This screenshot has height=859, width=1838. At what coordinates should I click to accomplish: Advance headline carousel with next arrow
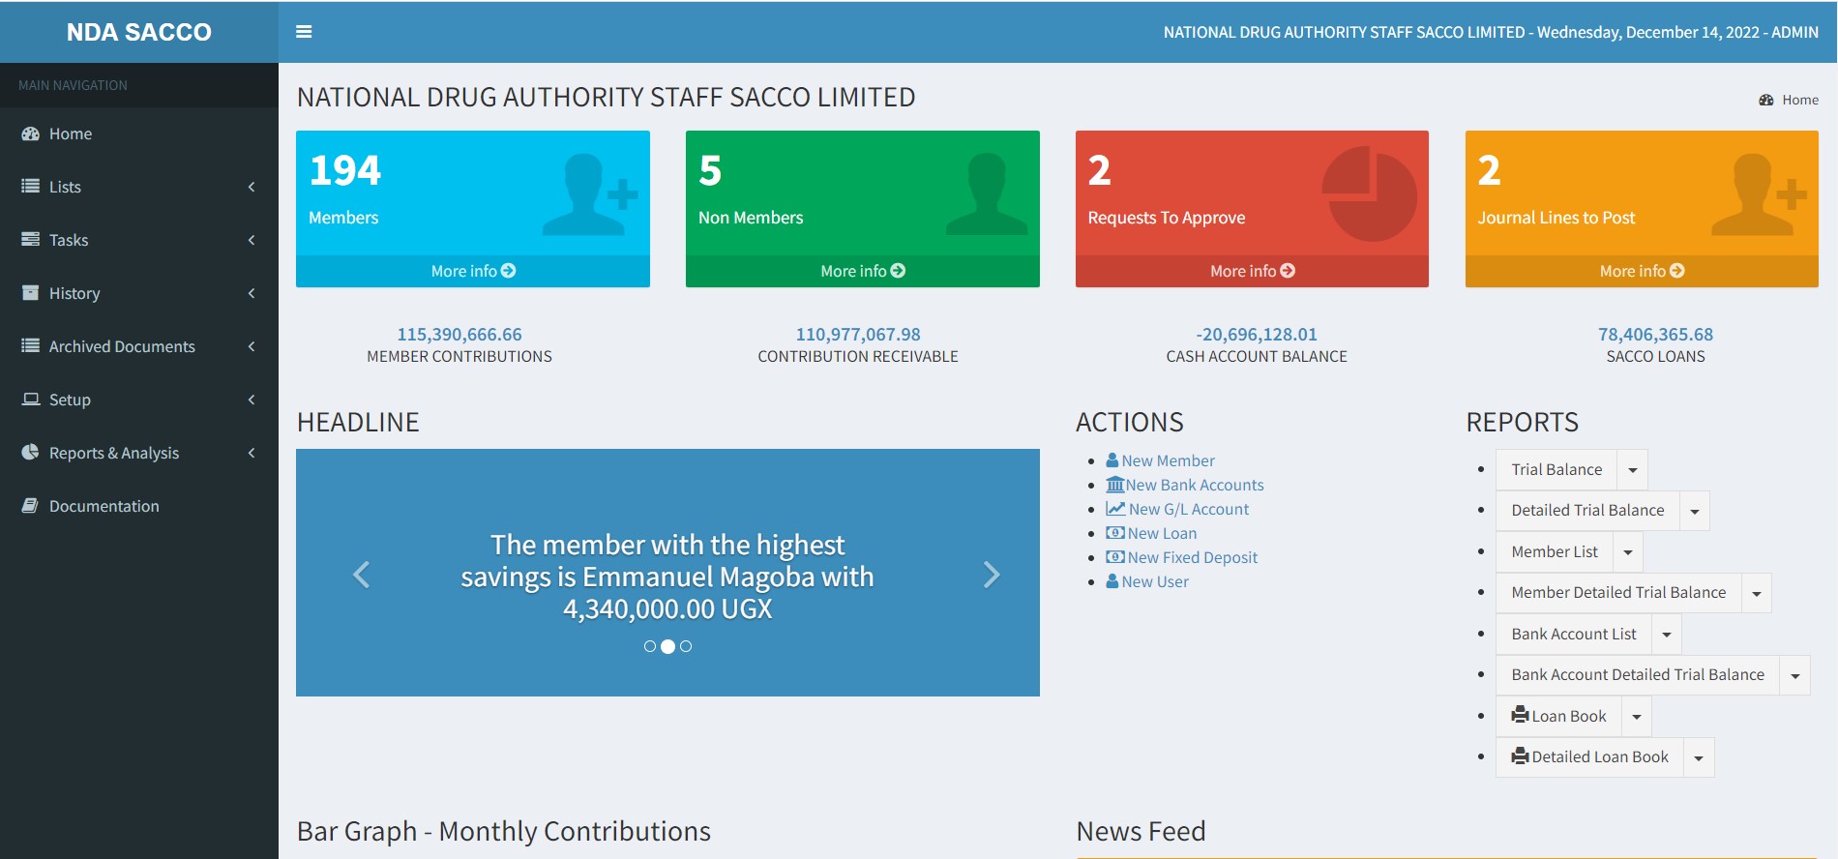click(x=991, y=575)
